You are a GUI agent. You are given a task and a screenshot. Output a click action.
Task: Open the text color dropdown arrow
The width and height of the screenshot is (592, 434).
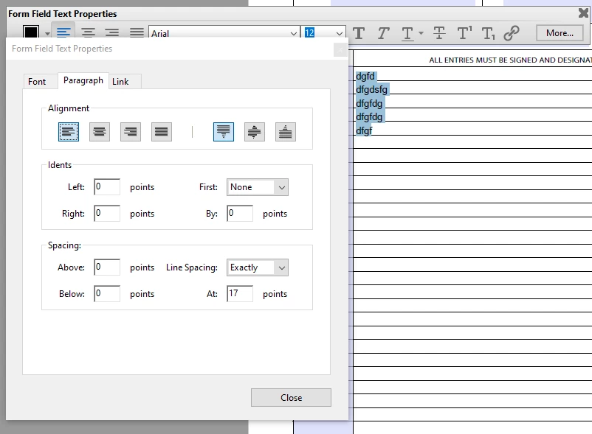tap(47, 34)
